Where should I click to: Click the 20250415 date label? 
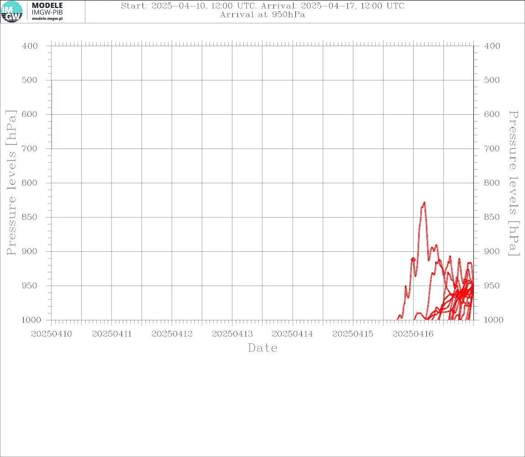pos(353,334)
